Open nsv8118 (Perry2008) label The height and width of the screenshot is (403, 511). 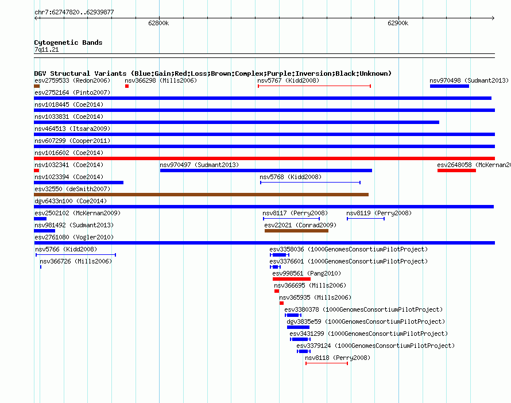point(338,358)
